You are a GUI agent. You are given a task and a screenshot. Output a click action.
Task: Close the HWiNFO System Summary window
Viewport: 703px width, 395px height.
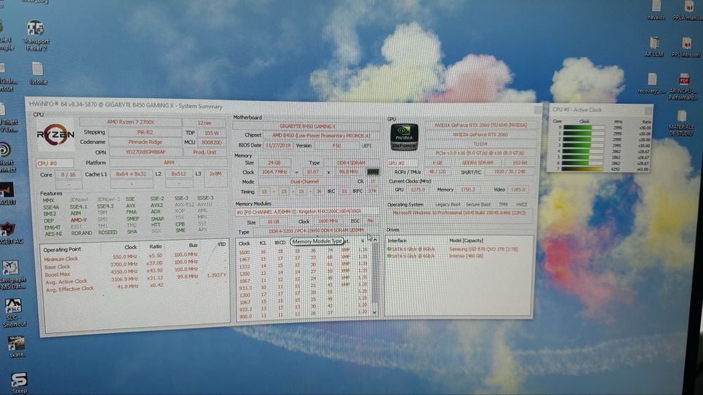tap(538, 109)
